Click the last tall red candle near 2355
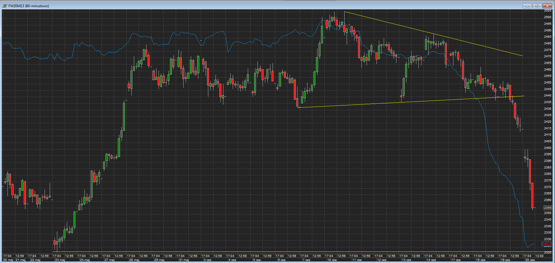 pyautogui.click(x=532, y=195)
